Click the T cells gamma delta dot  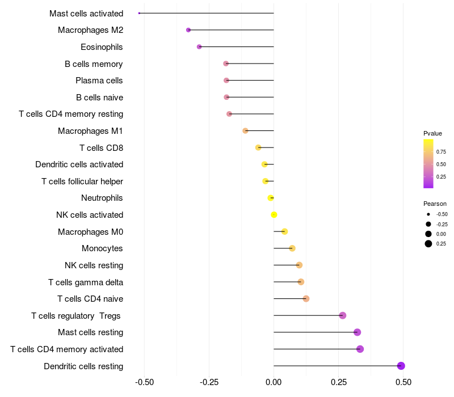point(301,282)
